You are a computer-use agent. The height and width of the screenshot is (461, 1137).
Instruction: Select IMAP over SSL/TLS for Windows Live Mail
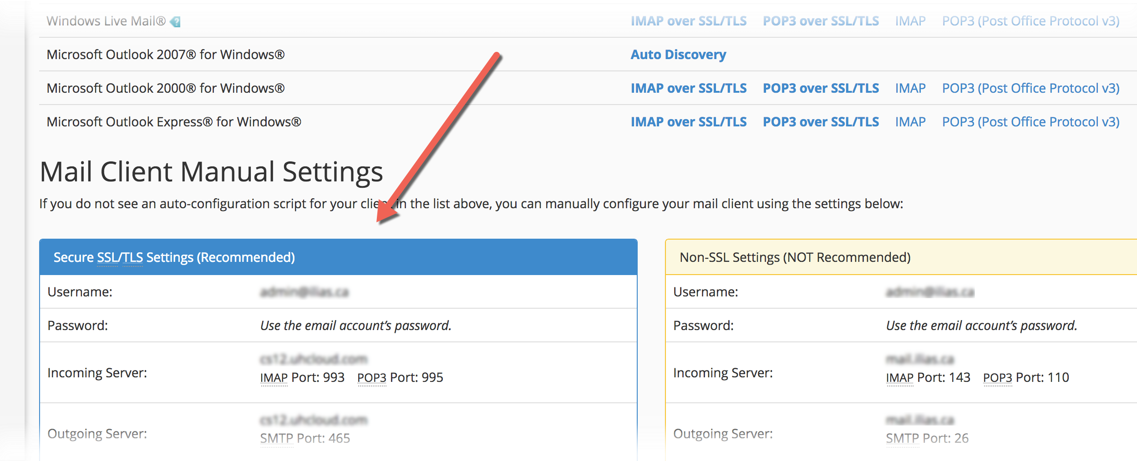pyautogui.click(x=689, y=20)
